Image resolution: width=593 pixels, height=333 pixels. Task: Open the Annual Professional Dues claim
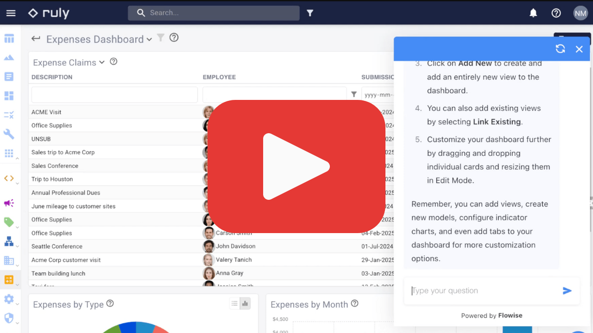(66, 192)
